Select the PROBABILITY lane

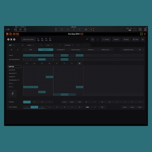14,80
